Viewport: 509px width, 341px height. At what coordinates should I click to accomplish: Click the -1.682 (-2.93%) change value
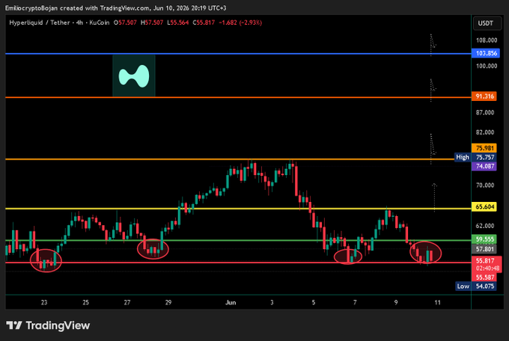click(240, 22)
